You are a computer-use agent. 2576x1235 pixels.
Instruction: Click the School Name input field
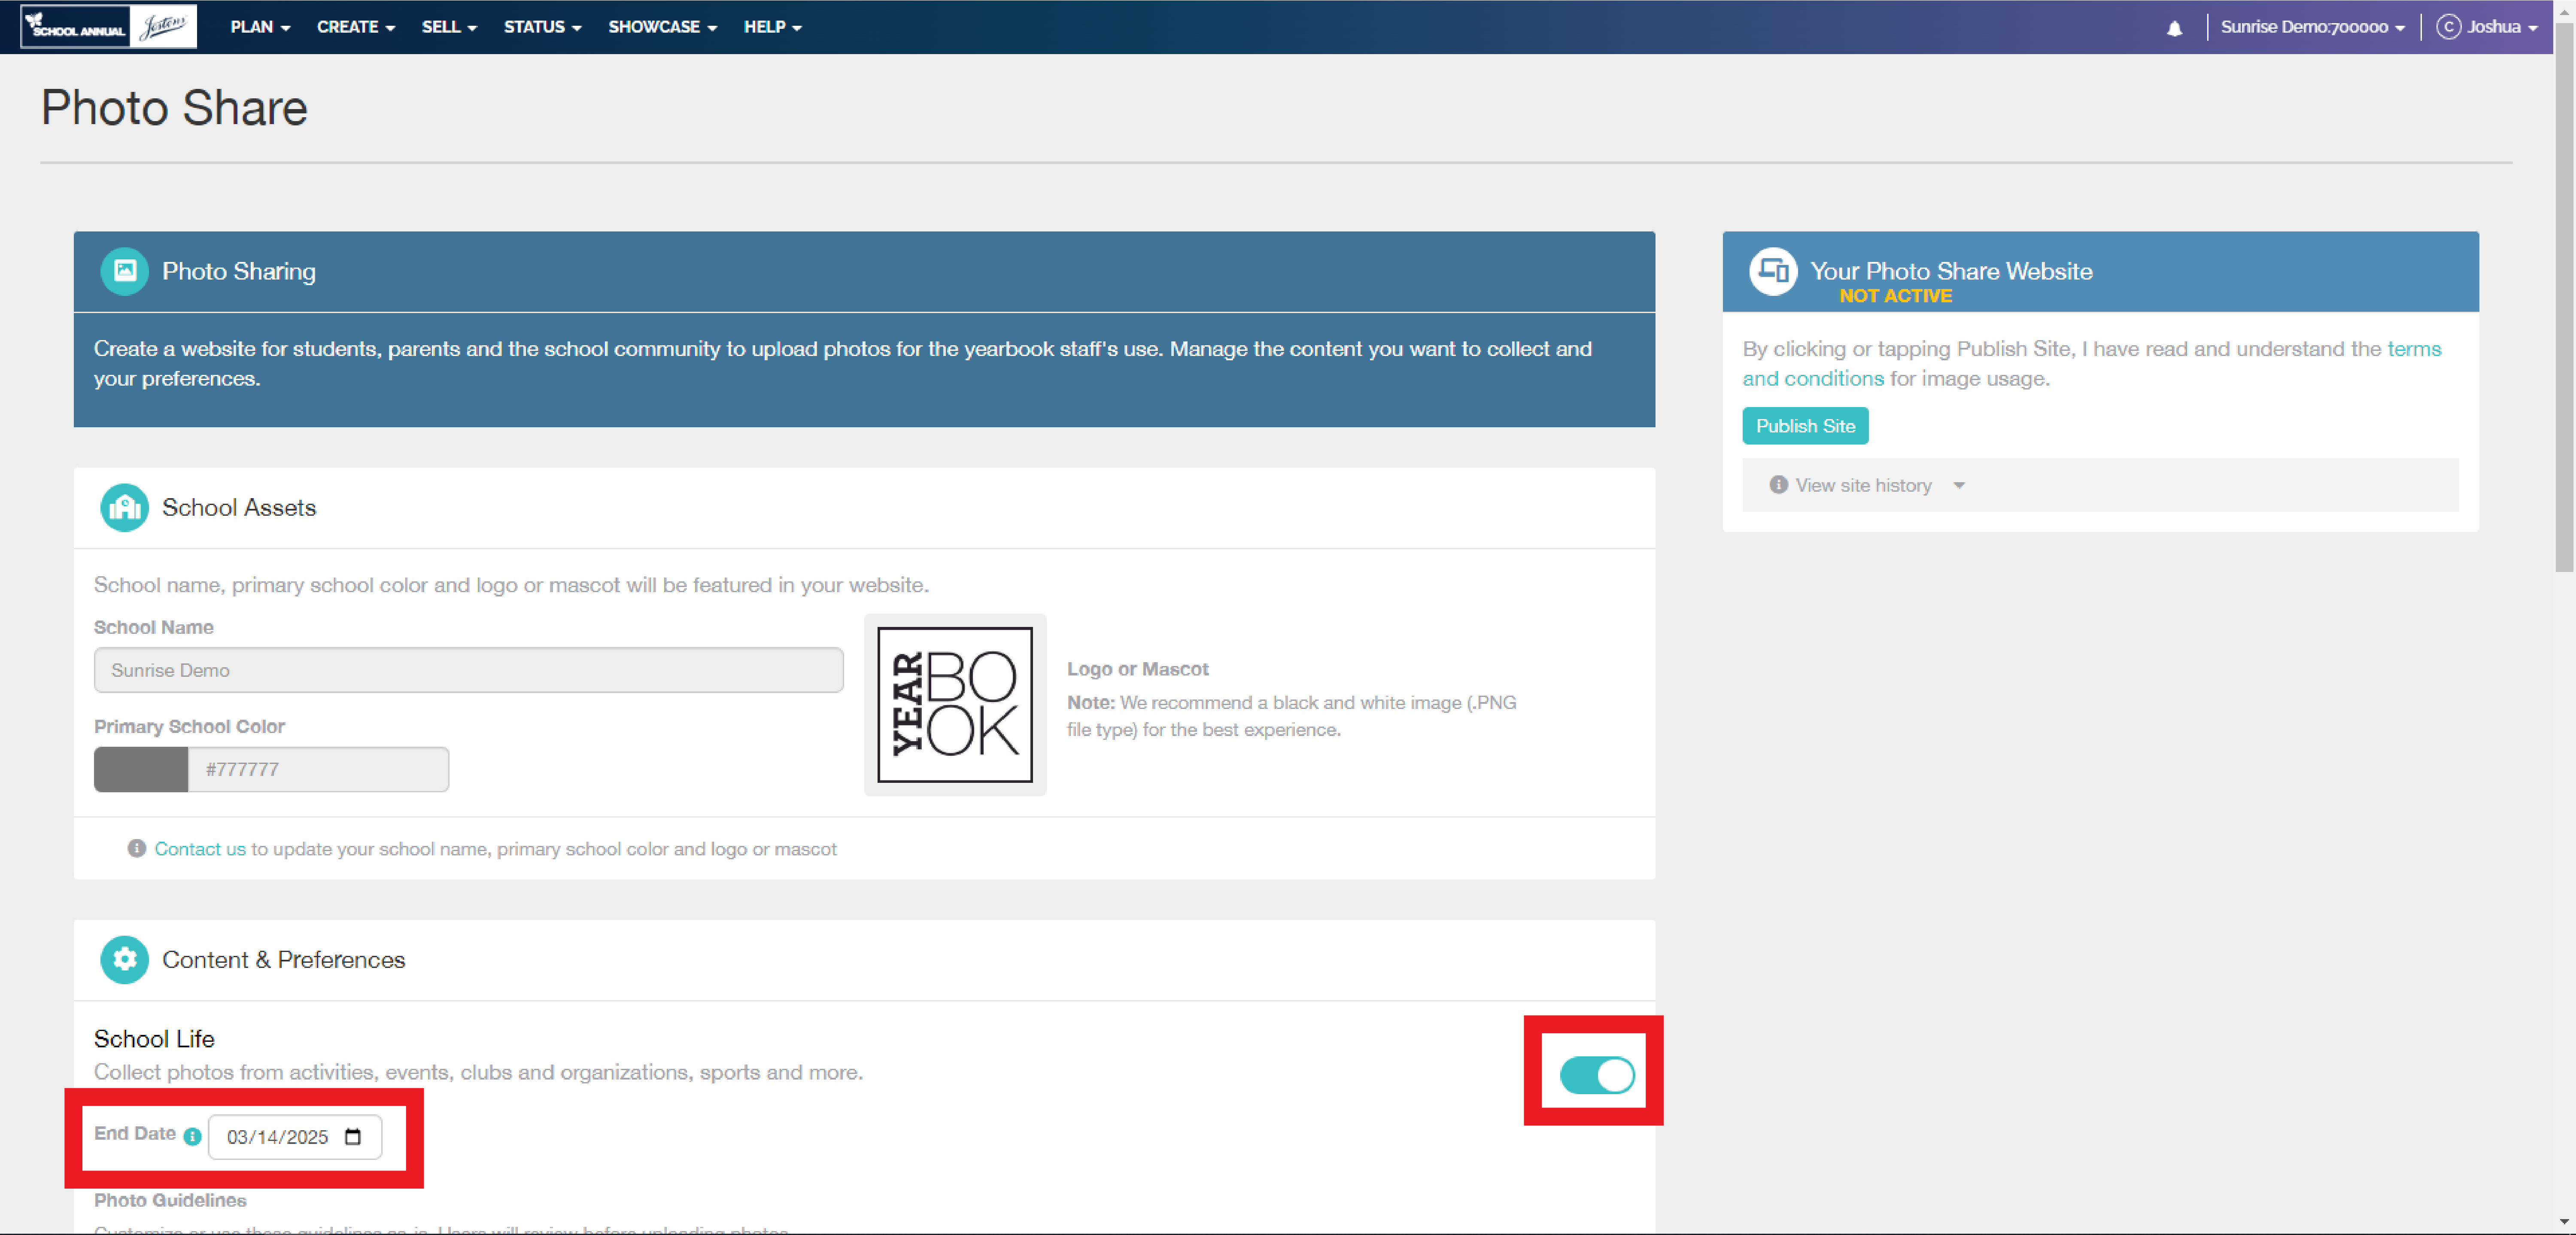(469, 670)
